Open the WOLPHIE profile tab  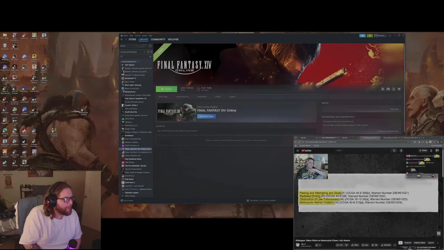[173, 39]
